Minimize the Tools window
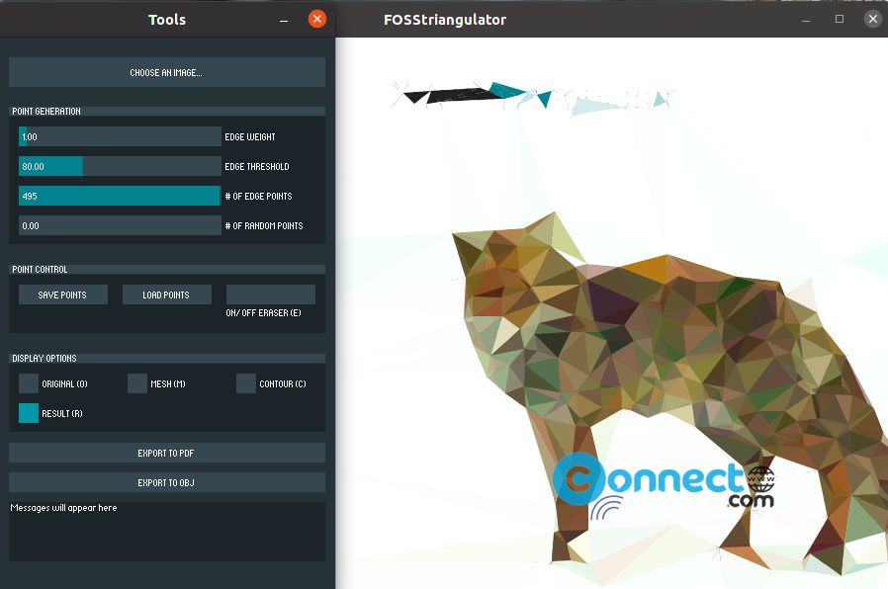Viewport: 888px width, 589px height. (x=284, y=21)
